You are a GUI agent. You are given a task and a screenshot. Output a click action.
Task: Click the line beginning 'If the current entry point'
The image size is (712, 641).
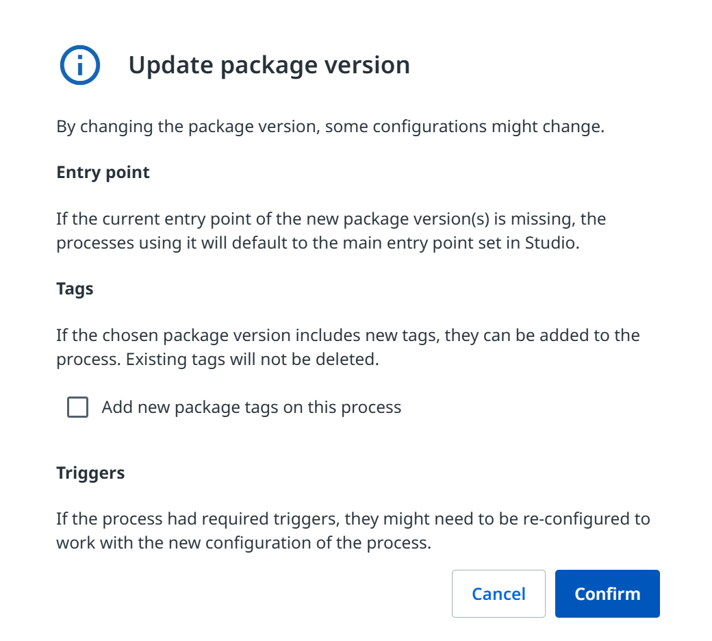[x=331, y=219]
